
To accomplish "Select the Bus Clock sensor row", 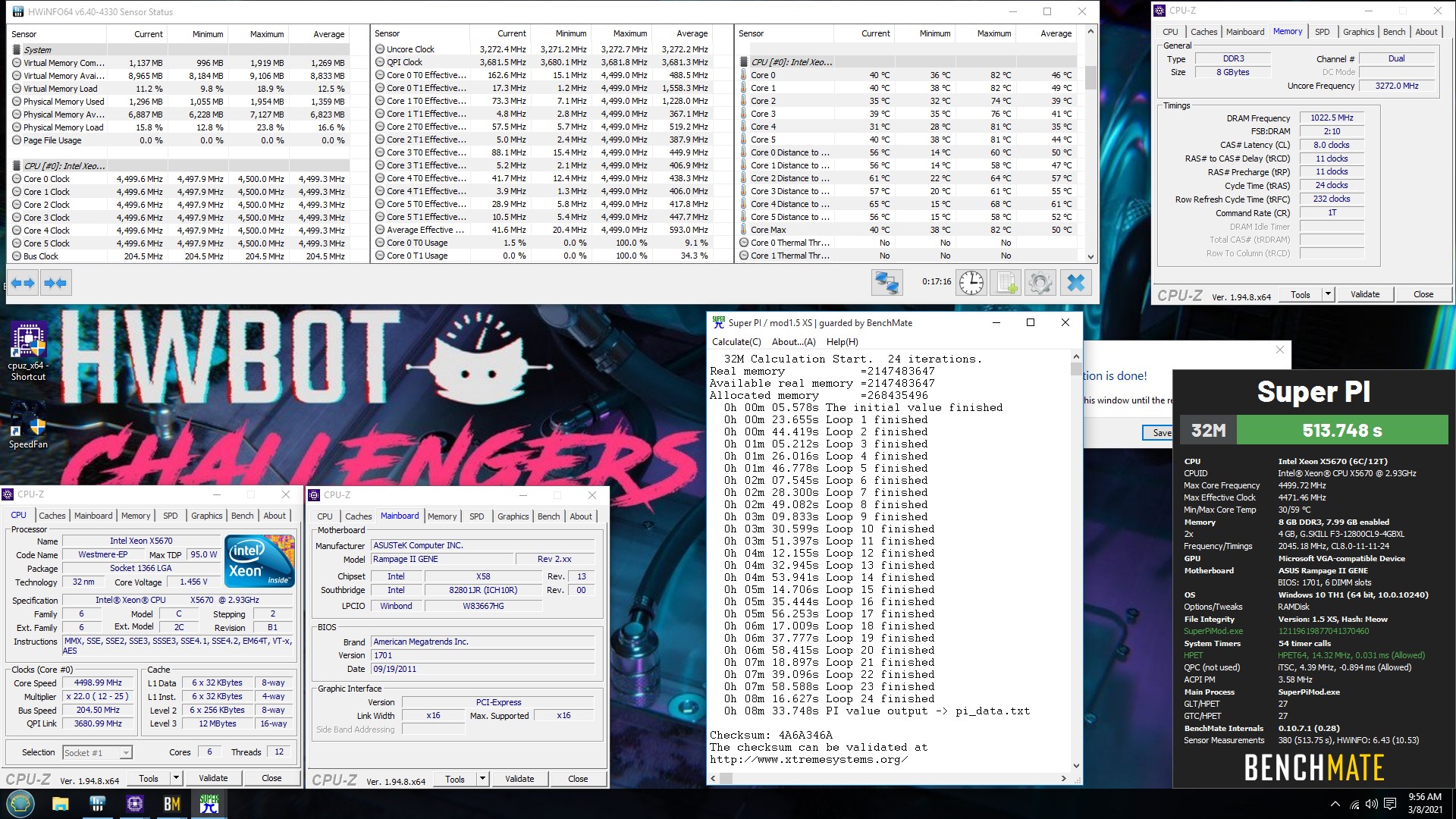I will pos(180,256).
